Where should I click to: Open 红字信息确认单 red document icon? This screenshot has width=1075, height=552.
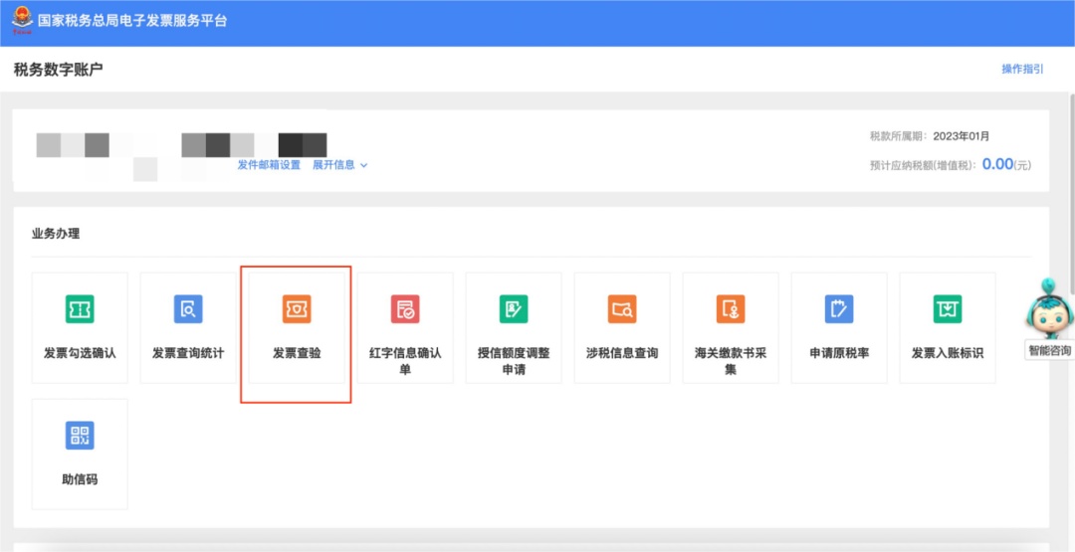click(404, 309)
